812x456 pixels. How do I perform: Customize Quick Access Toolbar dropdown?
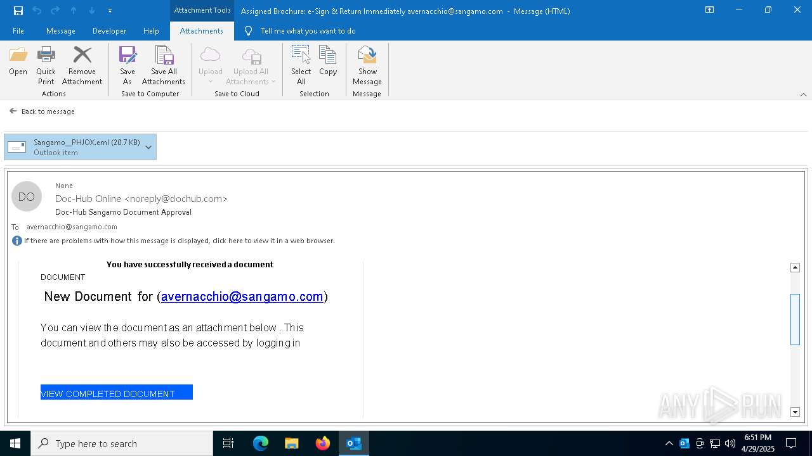(110, 11)
